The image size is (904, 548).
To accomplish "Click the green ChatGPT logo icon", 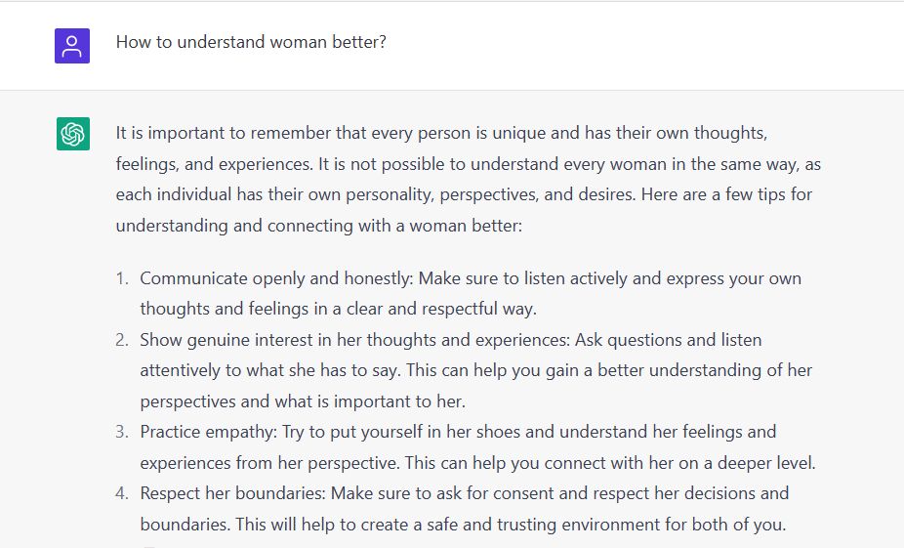I will click(x=73, y=134).
